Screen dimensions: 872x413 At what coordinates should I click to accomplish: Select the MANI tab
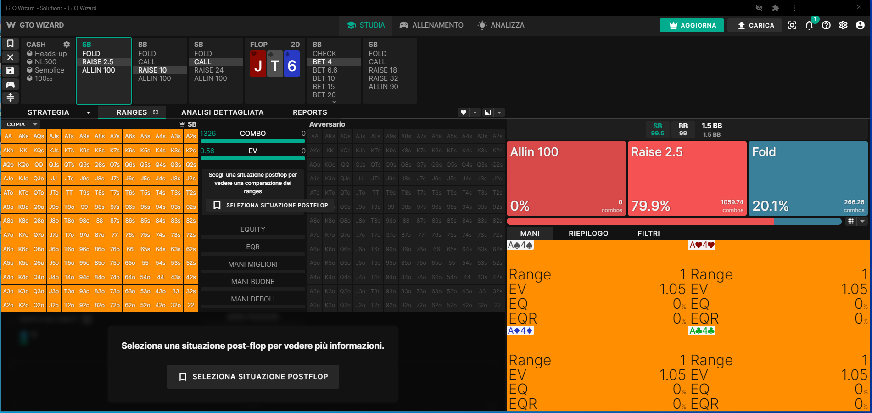point(530,234)
